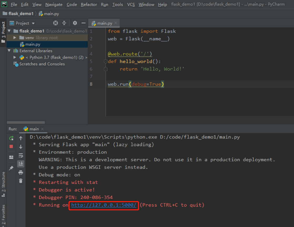
Task: Close the main run tab
Action: coord(43,129)
